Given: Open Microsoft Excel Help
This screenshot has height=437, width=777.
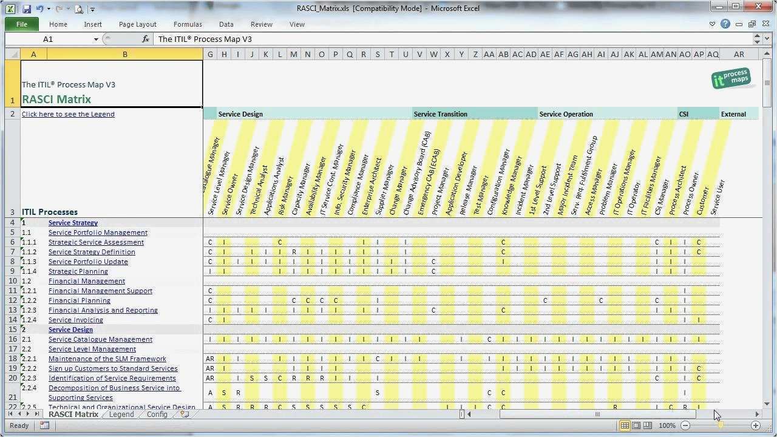Looking at the screenshot, I should click(x=725, y=24).
